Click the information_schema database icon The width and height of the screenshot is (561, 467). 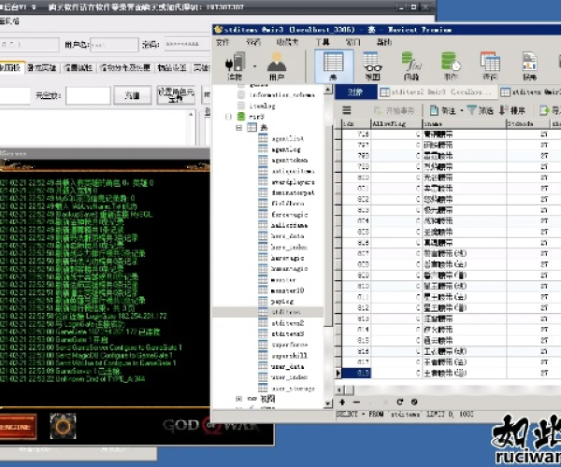(241, 94)
